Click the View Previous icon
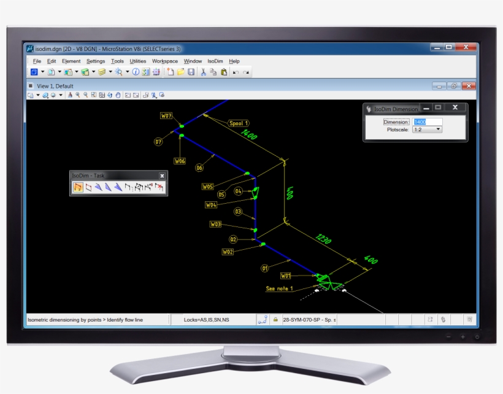The height and width of the screenshot is (394, 503). [x=128, y=95]
